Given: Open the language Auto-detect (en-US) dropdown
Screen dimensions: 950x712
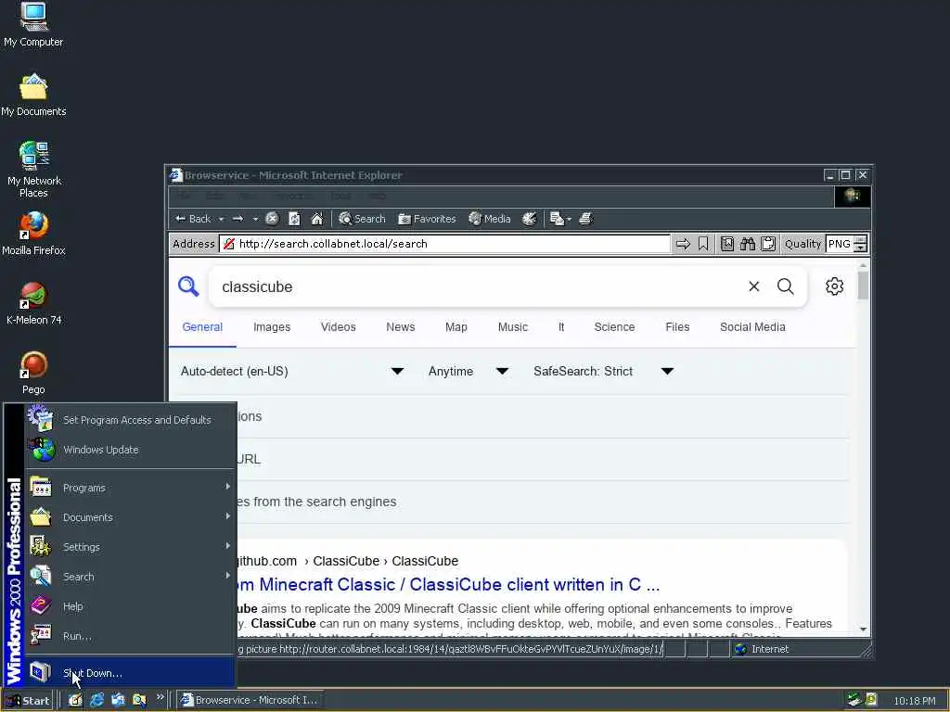Looking at the screenshot, I should tap(291, 371).
